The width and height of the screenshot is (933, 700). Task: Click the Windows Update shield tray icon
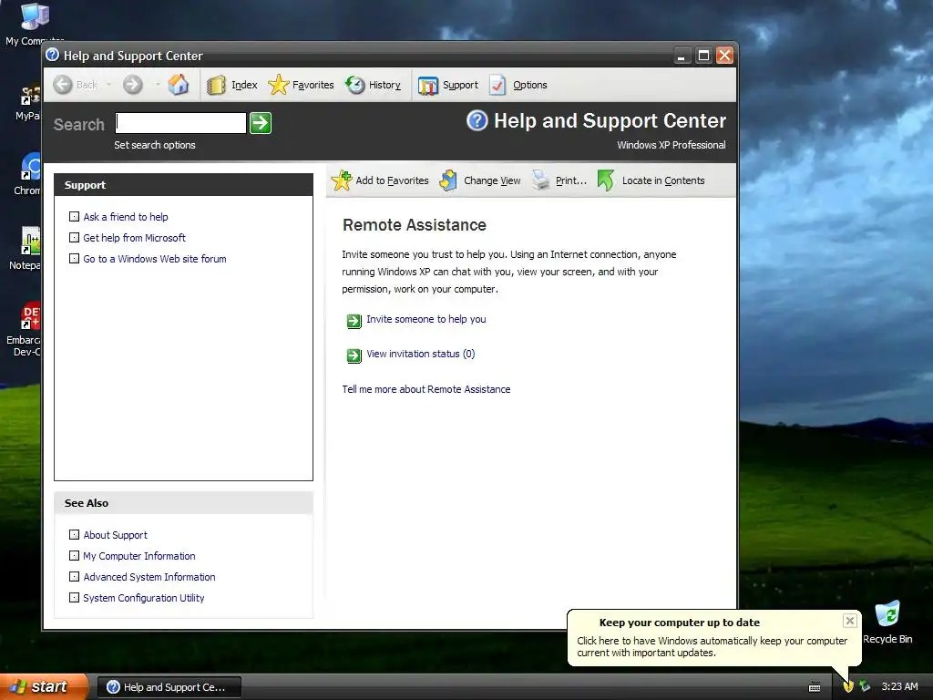click(848, 686)
